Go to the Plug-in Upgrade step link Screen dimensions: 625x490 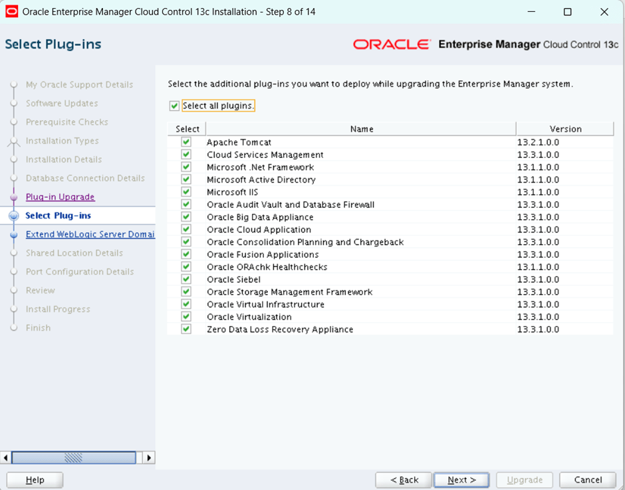pyautogui.click(x=60, y=197)
